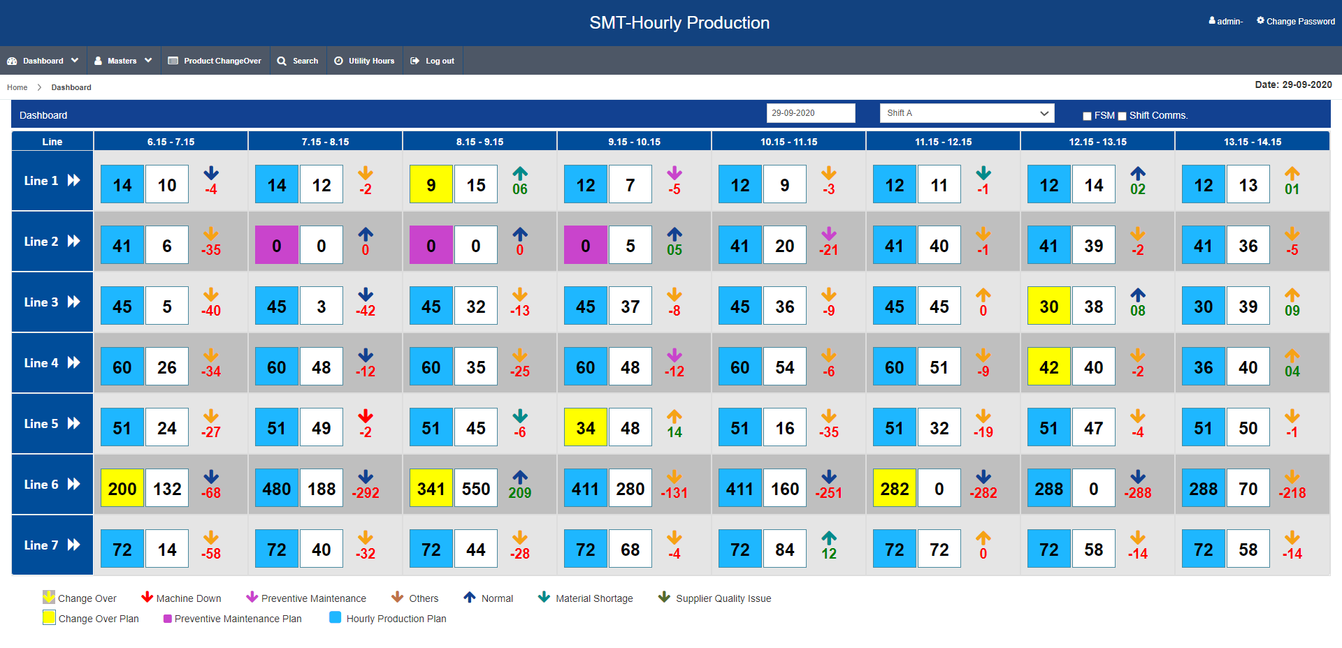
Task: Click the Line 6 yellow 200 plan cell
Action: pos(122,488)
